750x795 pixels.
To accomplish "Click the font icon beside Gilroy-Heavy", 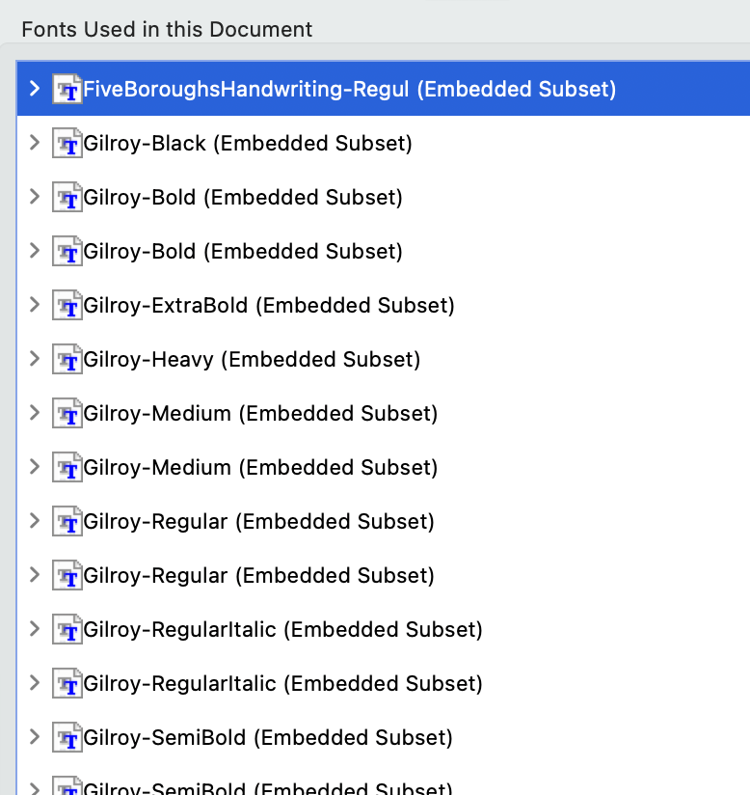I will click(67, 360).
